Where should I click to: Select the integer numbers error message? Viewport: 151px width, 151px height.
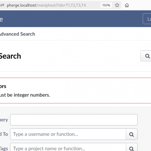click(25, 95)
